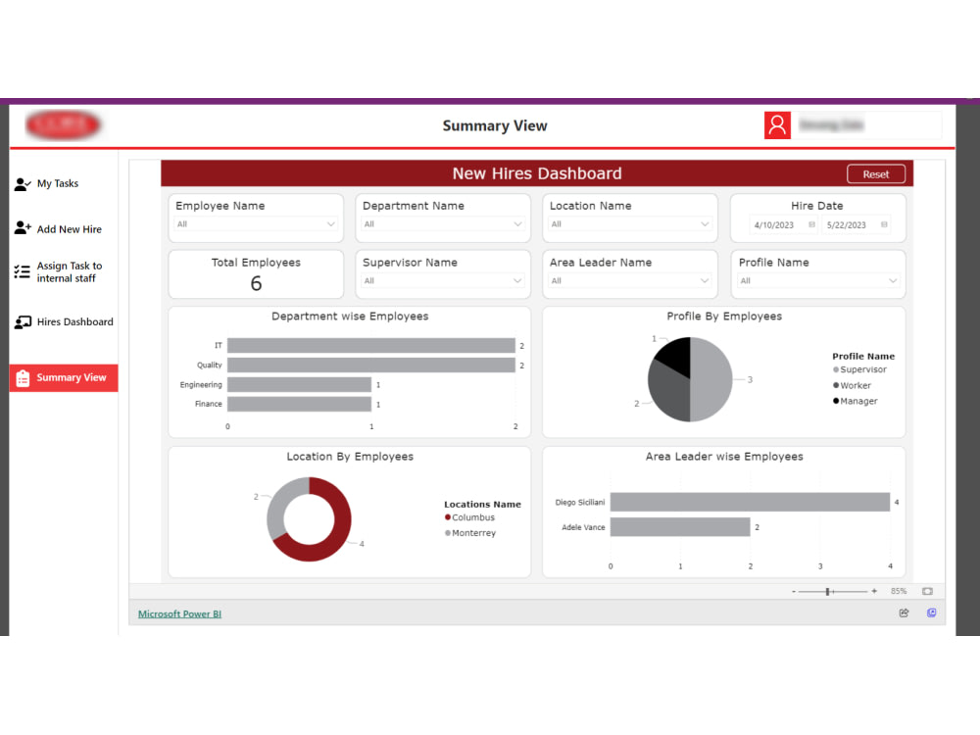980x735 pixels.
Task: Click the Columbus legend color dot
Action: [448, 517]
